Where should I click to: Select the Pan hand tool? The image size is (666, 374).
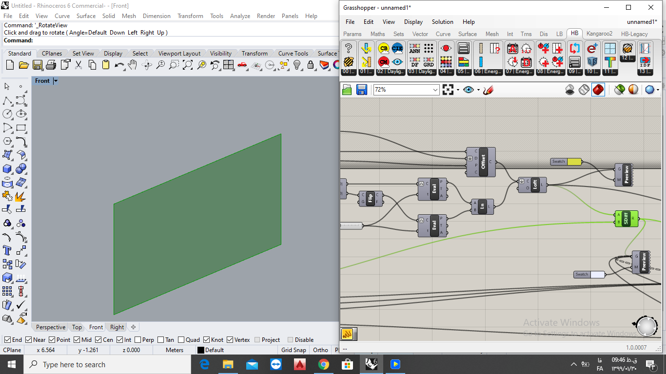[x=133, y=65]
